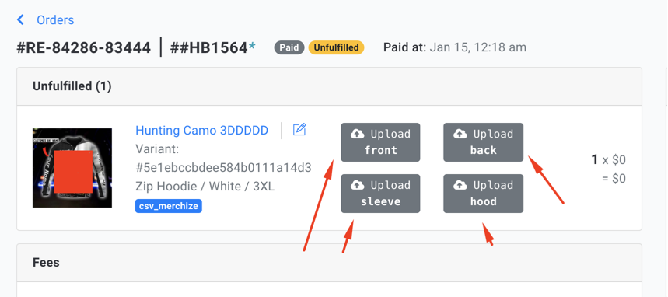The image size is (668, 297).
Task: Click the Fees section header
Action: click(x=46, y=263)
